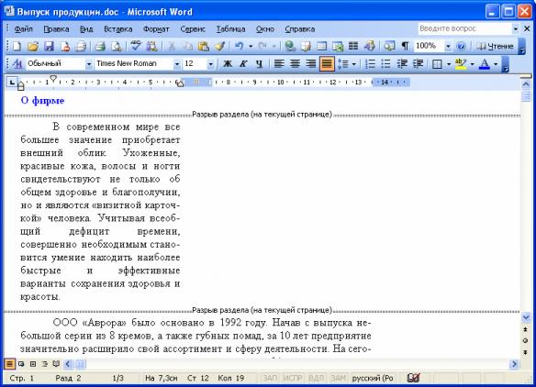This screenshot has width=536, height=387.
Task: Toggle Normal view button at bottom left
Action: point(9,364)
